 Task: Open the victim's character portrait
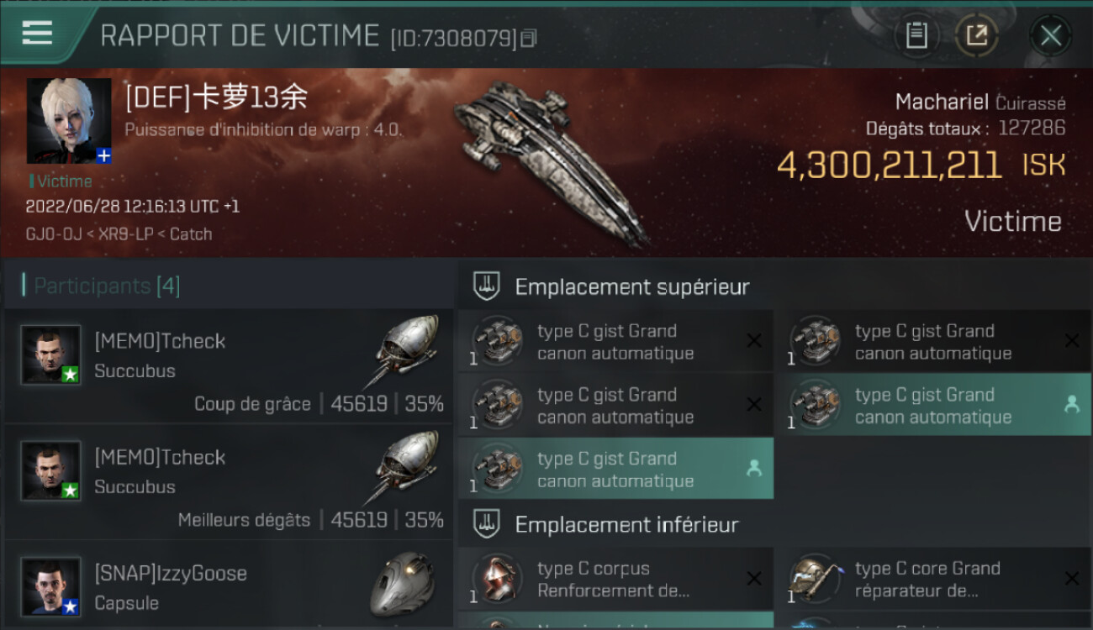click(x=69, y=121)
